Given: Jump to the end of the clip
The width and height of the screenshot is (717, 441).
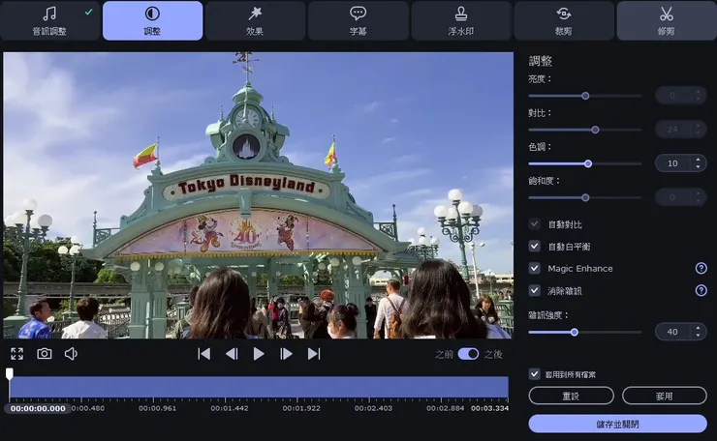Looking at the screenshot, I should click(x=314, y=354).
